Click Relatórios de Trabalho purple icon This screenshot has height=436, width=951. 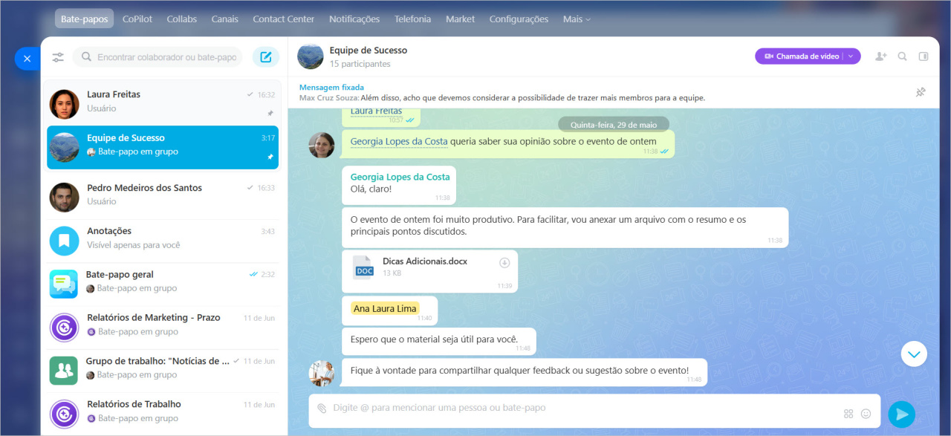(64, 414)
